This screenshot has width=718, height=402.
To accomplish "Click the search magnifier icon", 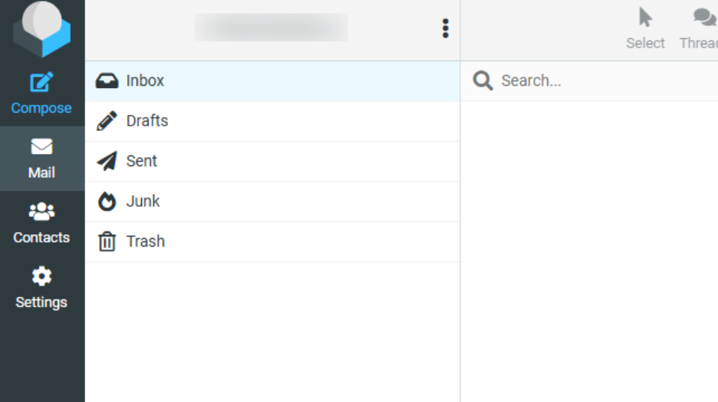I will [x=483, y=81].
